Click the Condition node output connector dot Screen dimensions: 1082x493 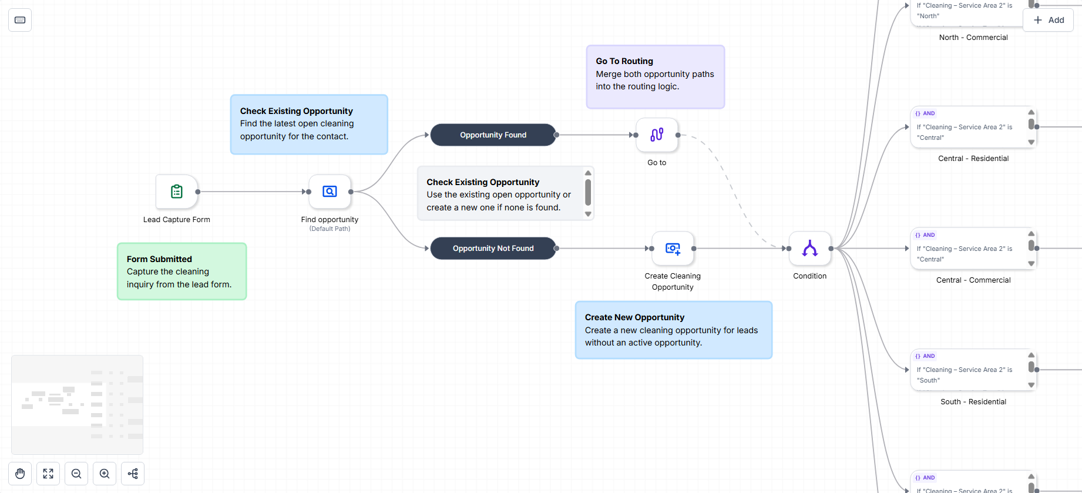831,249
